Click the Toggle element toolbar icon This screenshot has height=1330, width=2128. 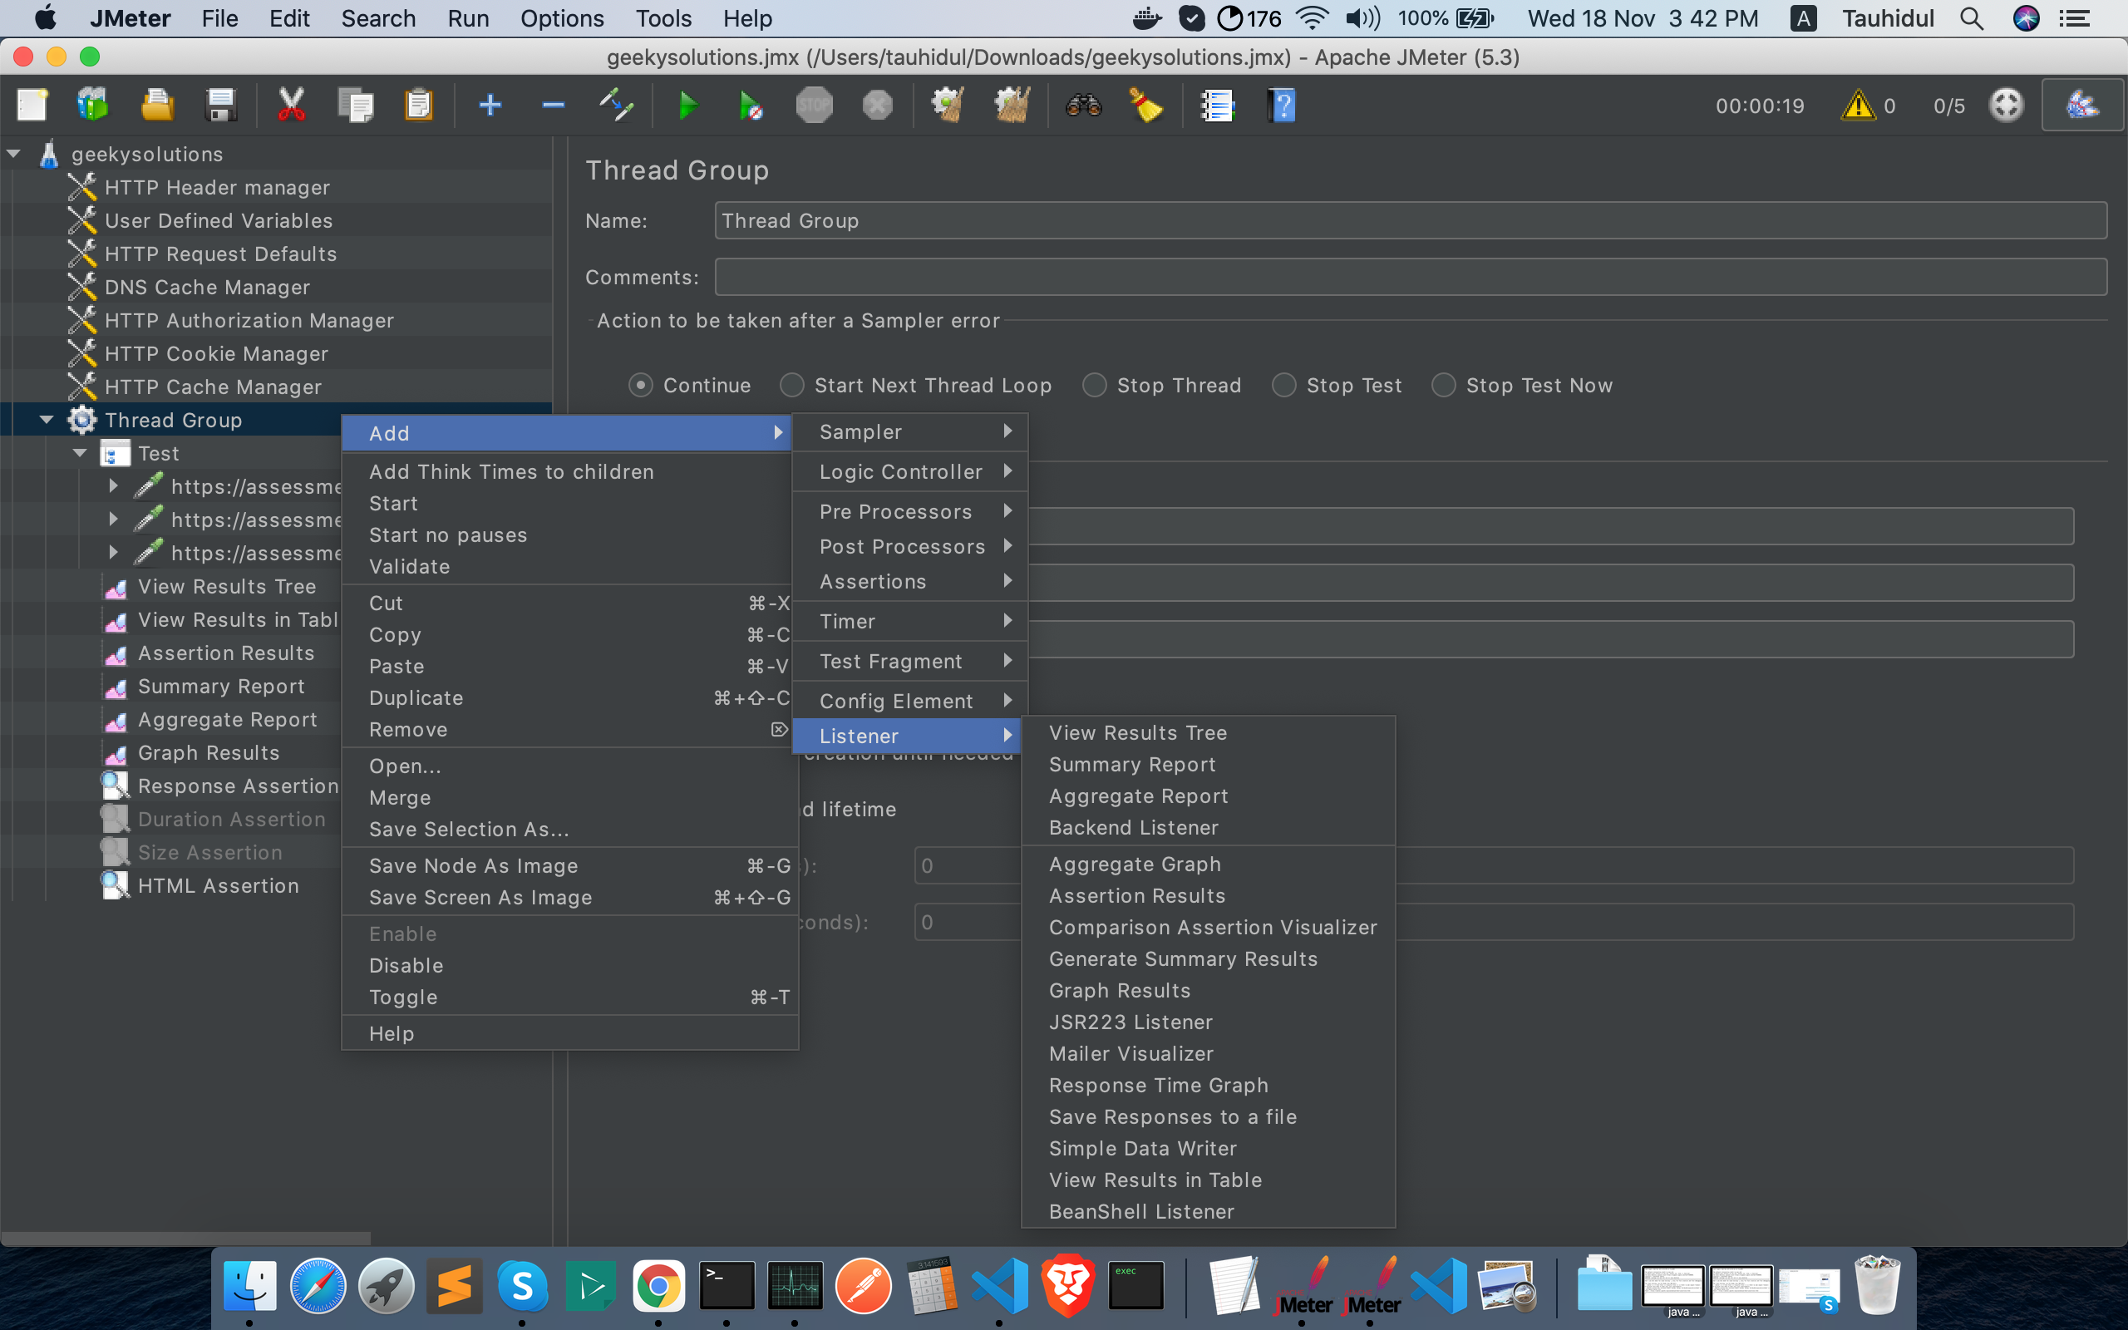[615, 106]
